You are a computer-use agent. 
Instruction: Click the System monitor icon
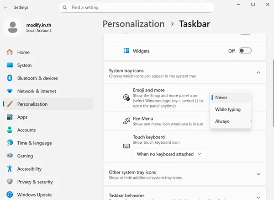click(10, 65)
